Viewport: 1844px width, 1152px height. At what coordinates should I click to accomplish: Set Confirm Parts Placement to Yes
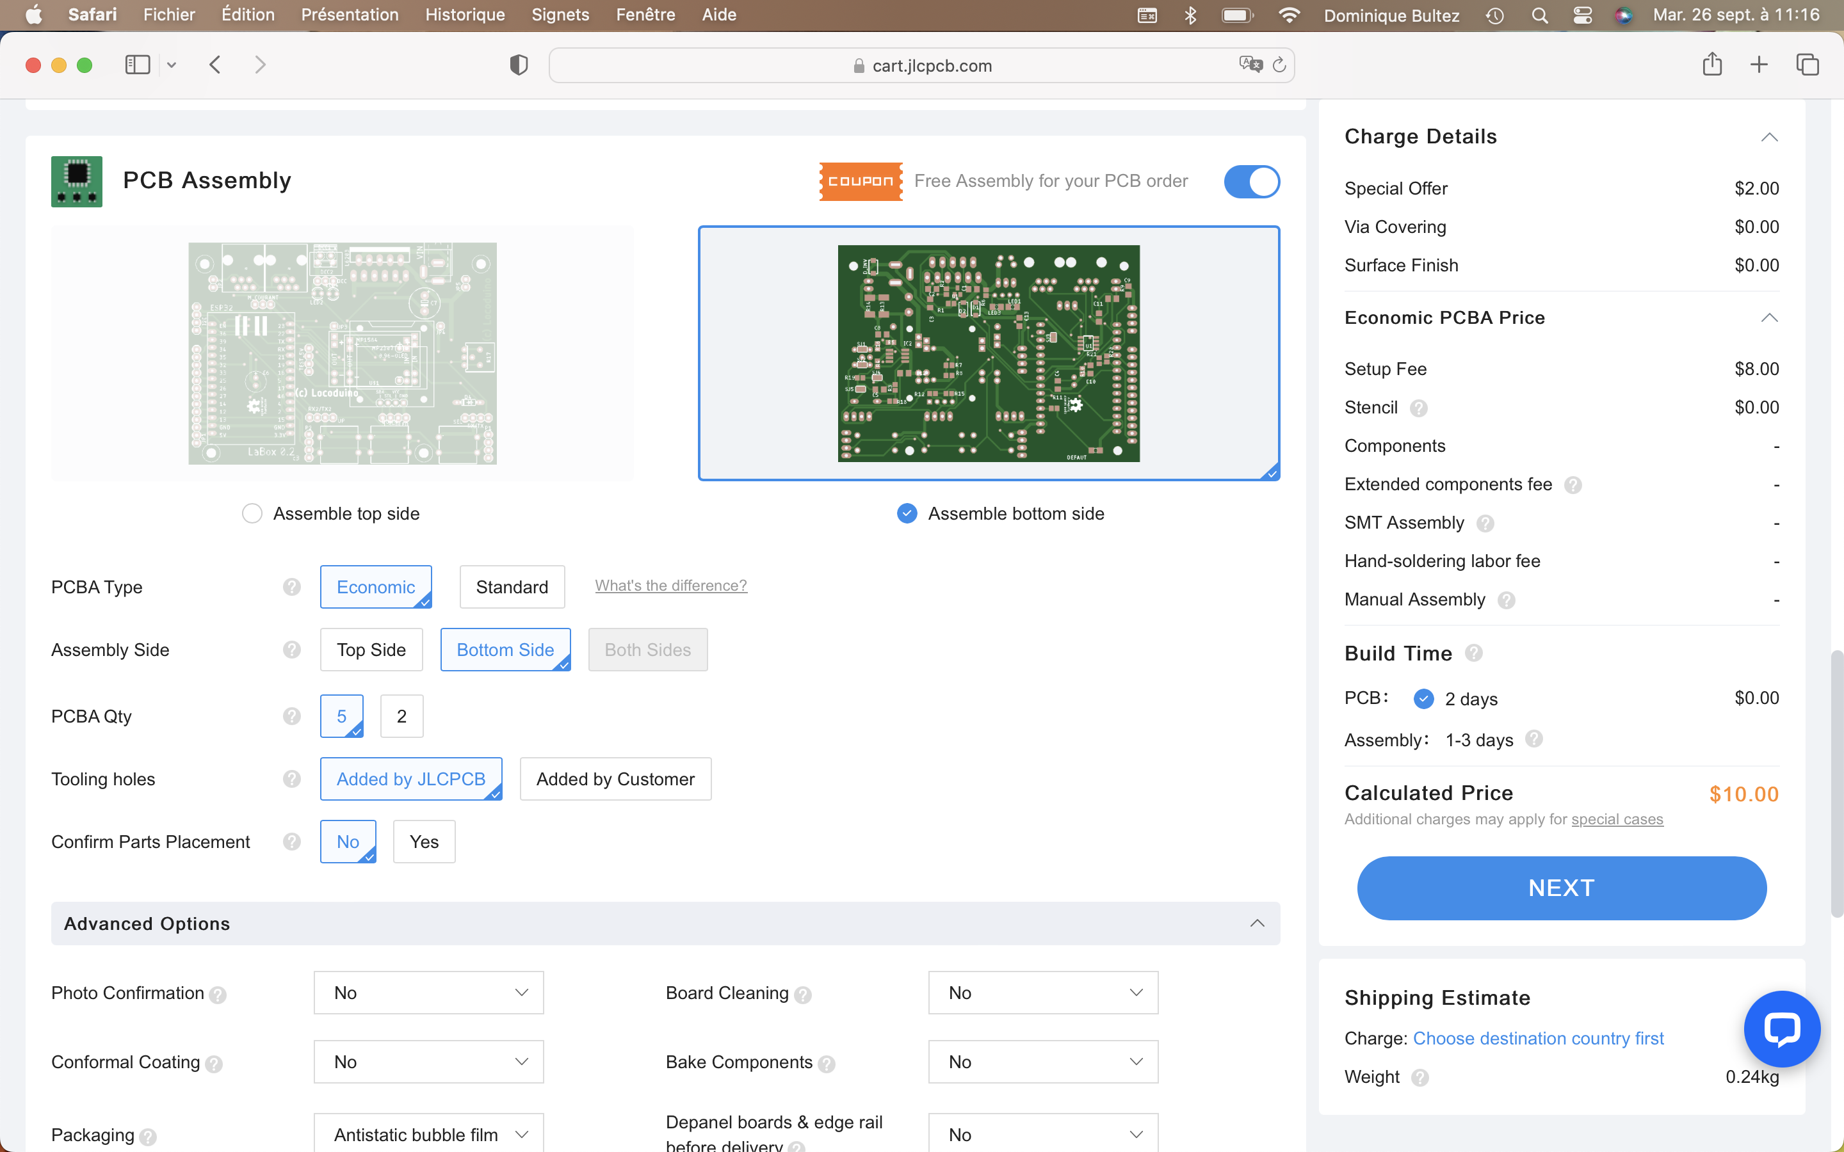(x=425, y=841)
